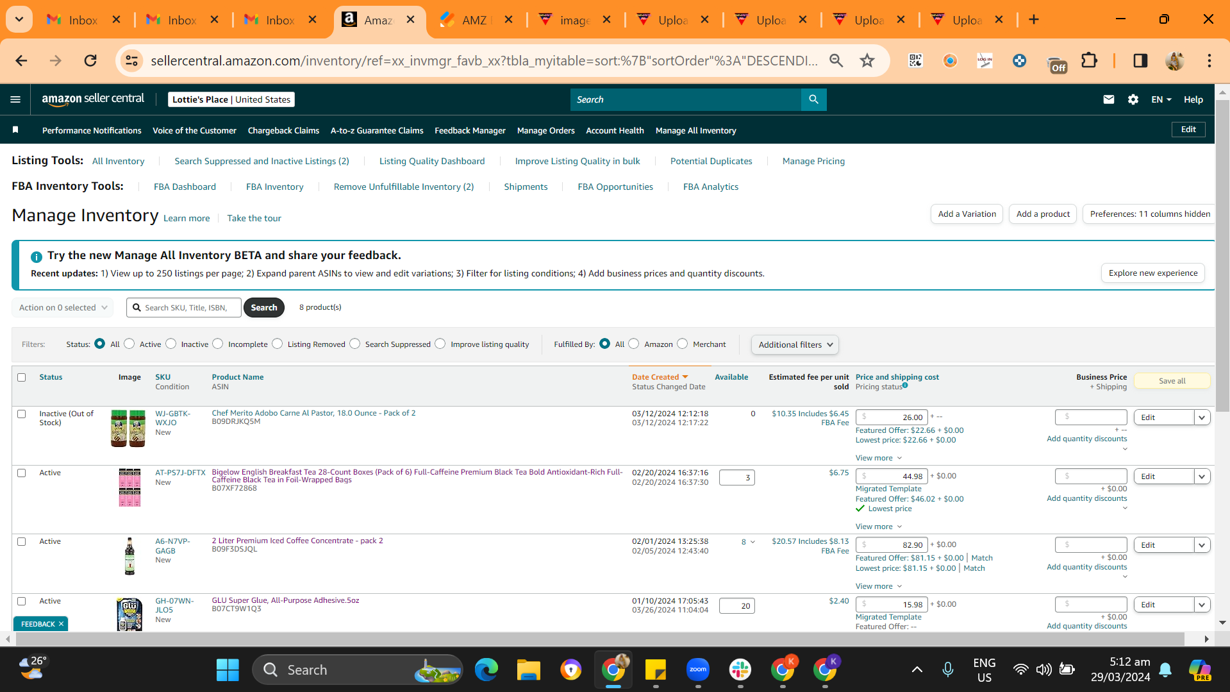Screen dimensions: 1230x692
Task: Open the EN language dropdown
Action: 1161,99
